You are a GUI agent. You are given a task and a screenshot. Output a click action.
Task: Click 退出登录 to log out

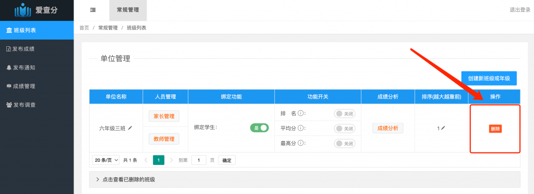tap(520, 10)
